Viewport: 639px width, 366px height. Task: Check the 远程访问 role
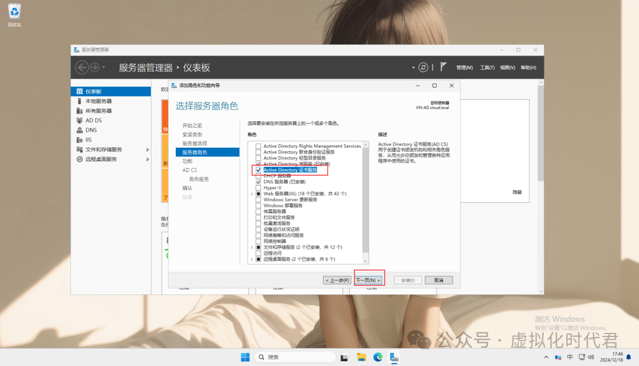tap(258, 253)
